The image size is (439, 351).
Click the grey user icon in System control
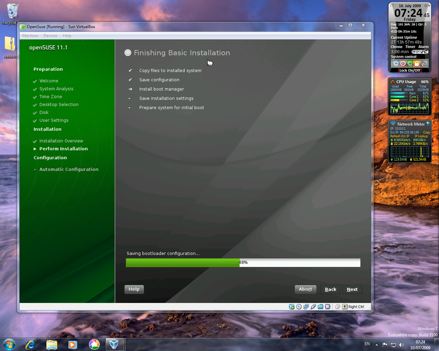[x=423, y=63]
